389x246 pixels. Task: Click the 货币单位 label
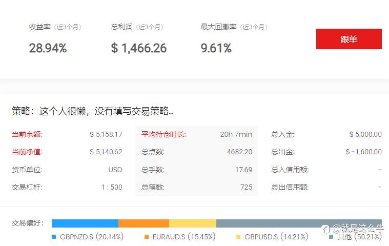(x=27, y=170)
